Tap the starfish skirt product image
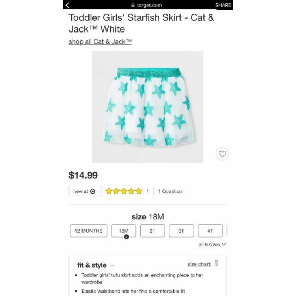 point(148,107)
